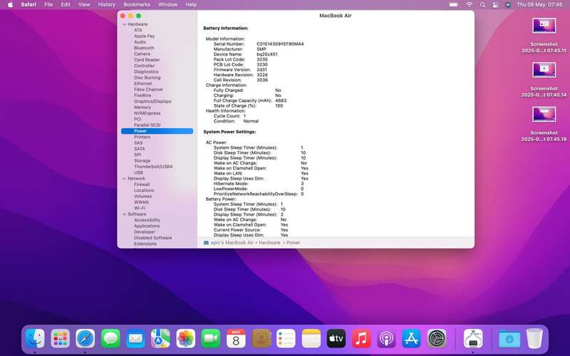Click Battery Information heading
Viewport: 570px width, 356px height.
[x=226, y=28]
